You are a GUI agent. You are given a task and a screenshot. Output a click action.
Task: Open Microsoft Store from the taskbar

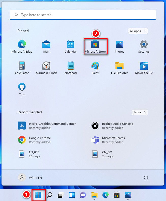pyautogui.click(x=117, y=195)
